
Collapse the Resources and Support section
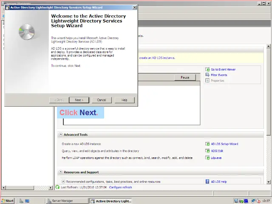pyautogui.click(x=60, y=172)
